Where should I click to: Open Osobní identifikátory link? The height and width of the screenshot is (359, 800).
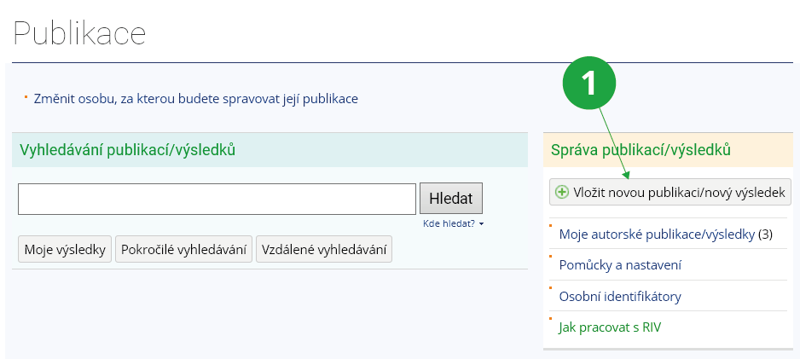619,297
